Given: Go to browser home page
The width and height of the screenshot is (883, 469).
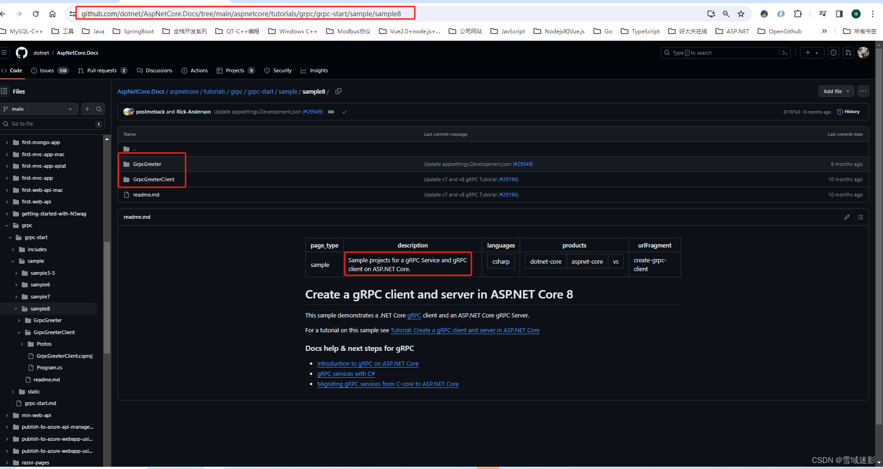Looking at the screenshot, I should 52,14.
